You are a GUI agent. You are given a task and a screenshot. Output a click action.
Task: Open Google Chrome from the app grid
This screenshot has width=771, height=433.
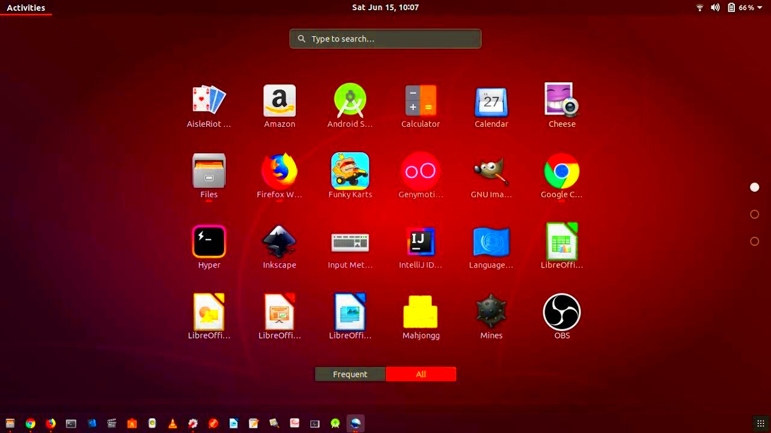click(x=562, y=176)
